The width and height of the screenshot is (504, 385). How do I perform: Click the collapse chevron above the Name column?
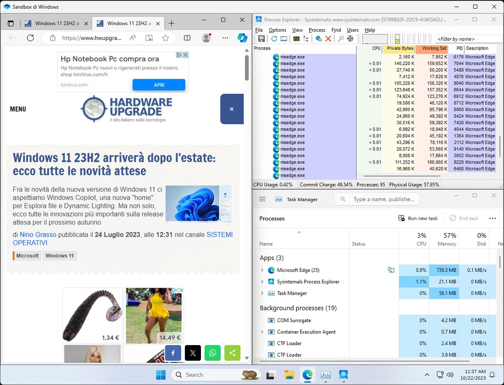click(299, 232)
